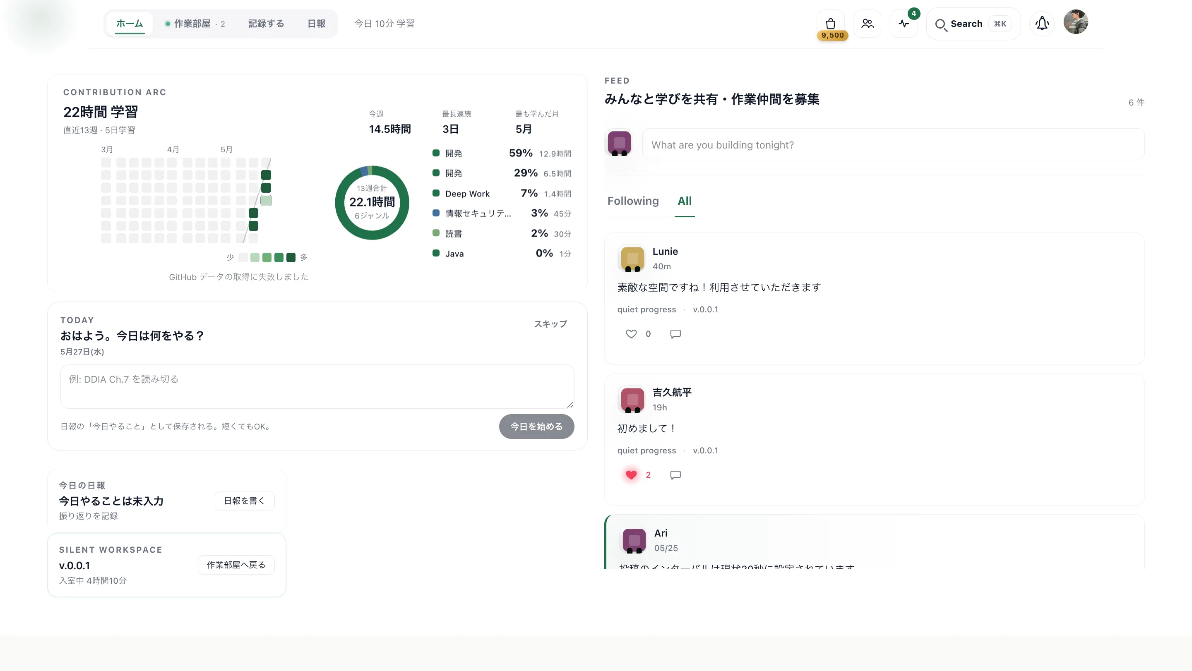This screenshot has width=1192, height=671.
Task: Click the 情報セキュリテ... legend row
Action: click(x=502, y=213)
